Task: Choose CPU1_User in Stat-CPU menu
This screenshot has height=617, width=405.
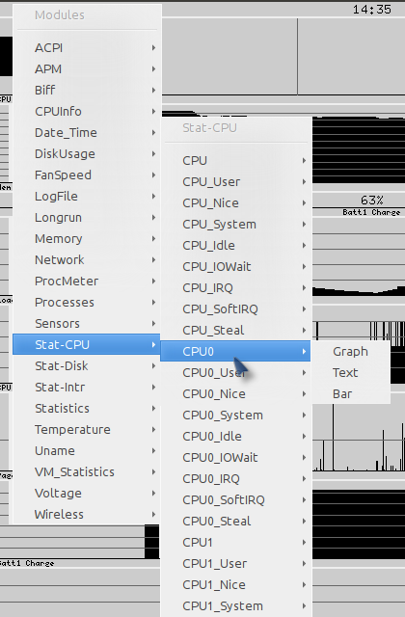Action: [235, 564]
